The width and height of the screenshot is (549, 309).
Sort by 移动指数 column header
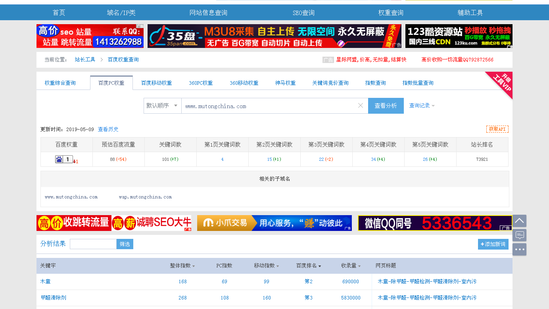(x=267, y=266)
